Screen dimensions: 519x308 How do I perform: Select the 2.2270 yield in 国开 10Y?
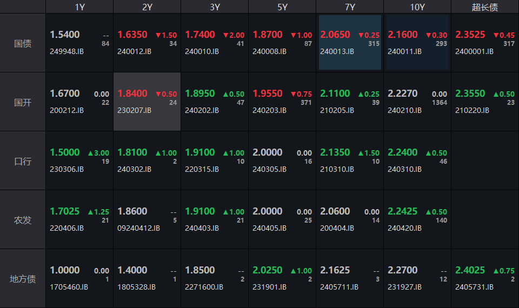click(x=402, y=93)
